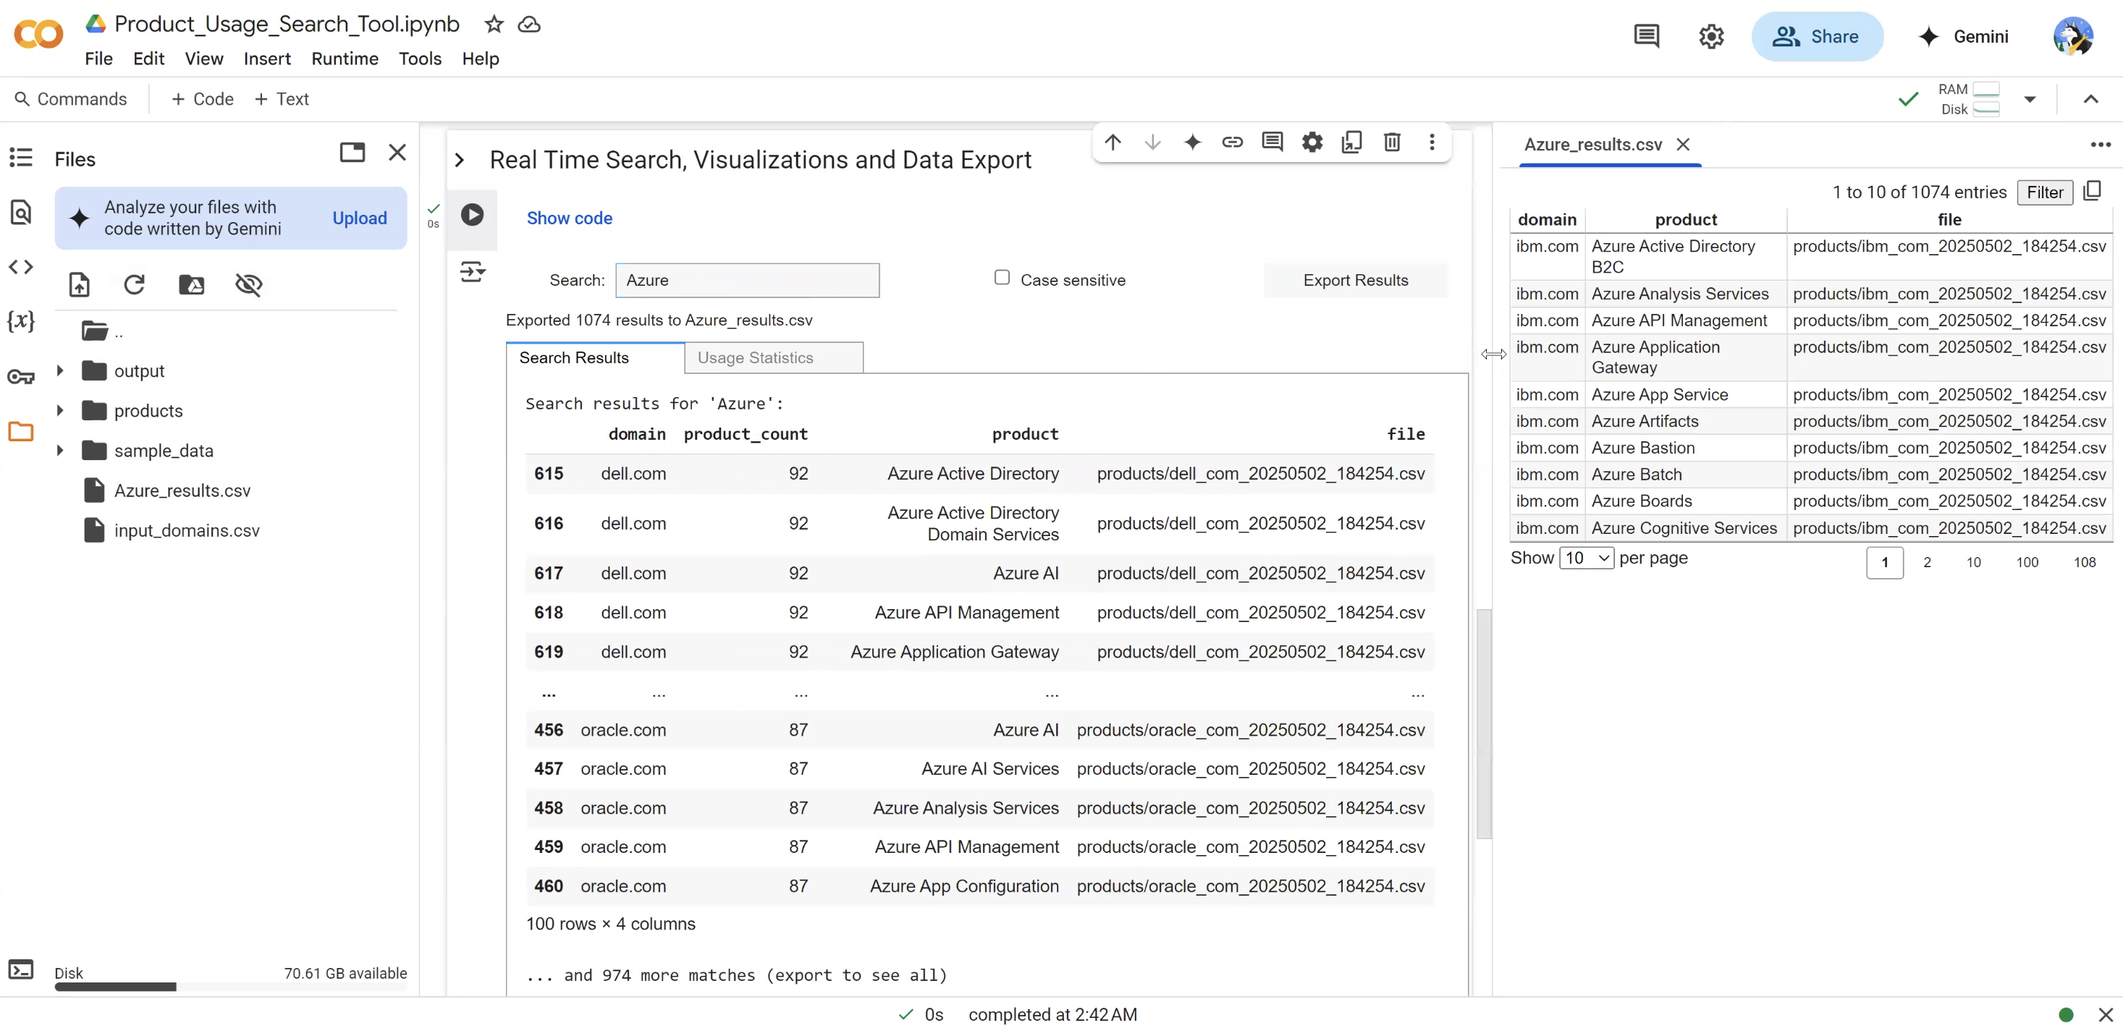Expand the sample_data folder

(59, 451)
